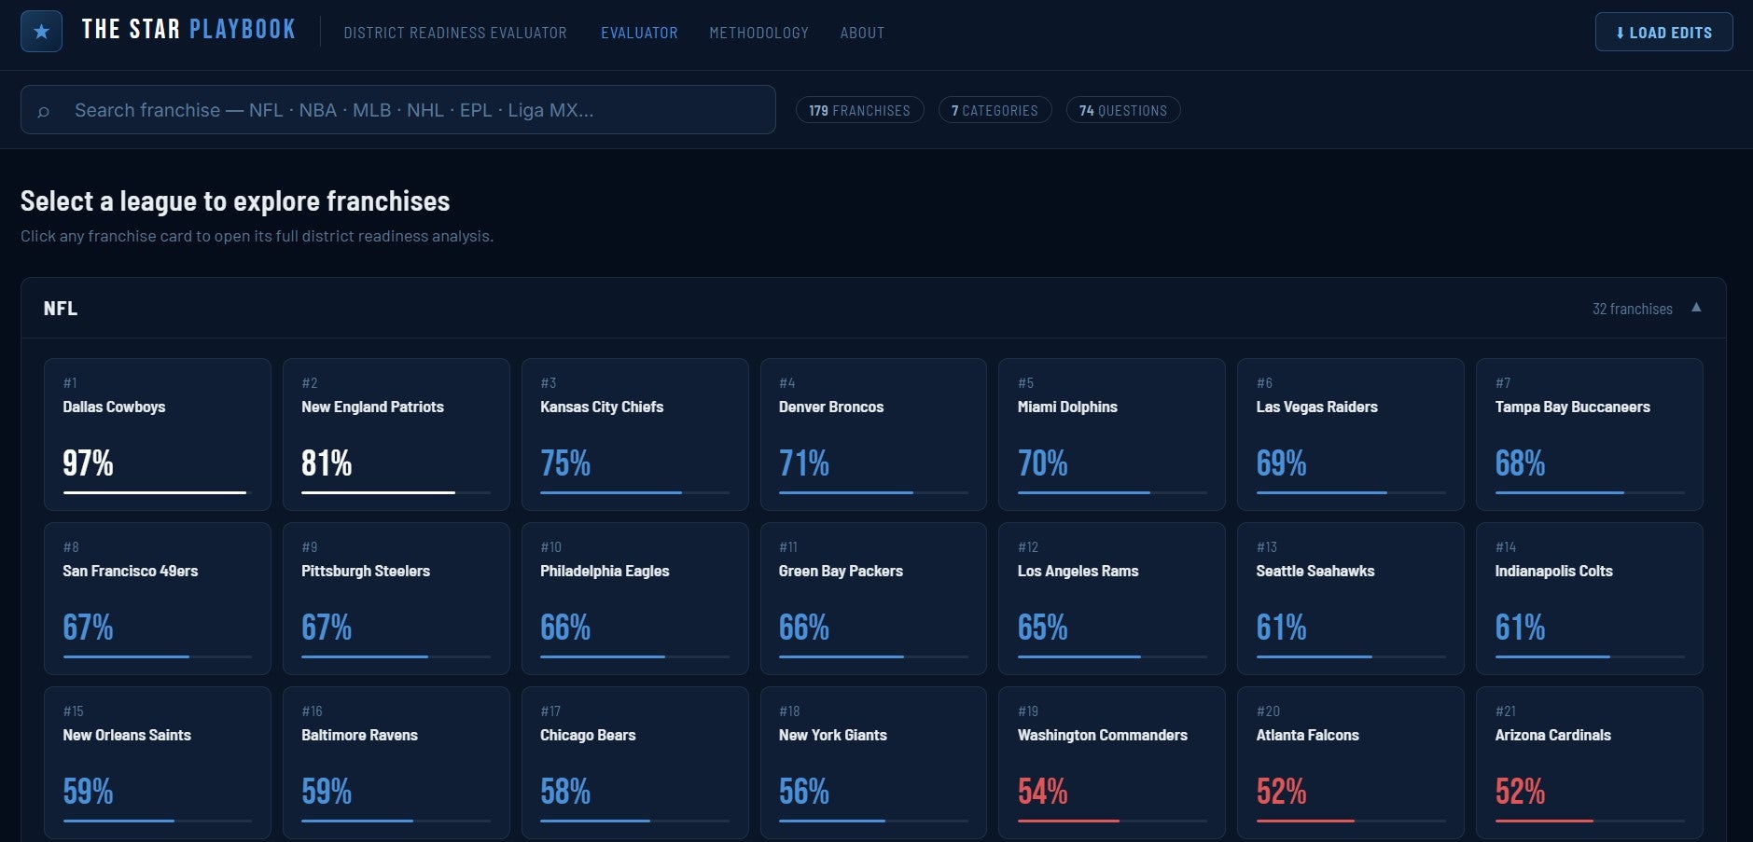Click District Readiness Evaluator label

[455, 33]
